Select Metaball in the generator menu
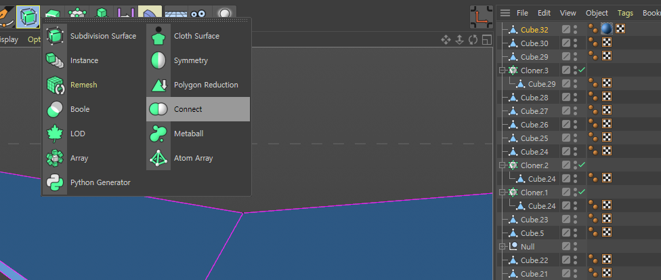 198,134
